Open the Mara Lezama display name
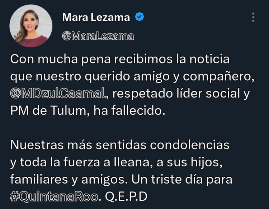269x209 pixels. tap(96, 17)
